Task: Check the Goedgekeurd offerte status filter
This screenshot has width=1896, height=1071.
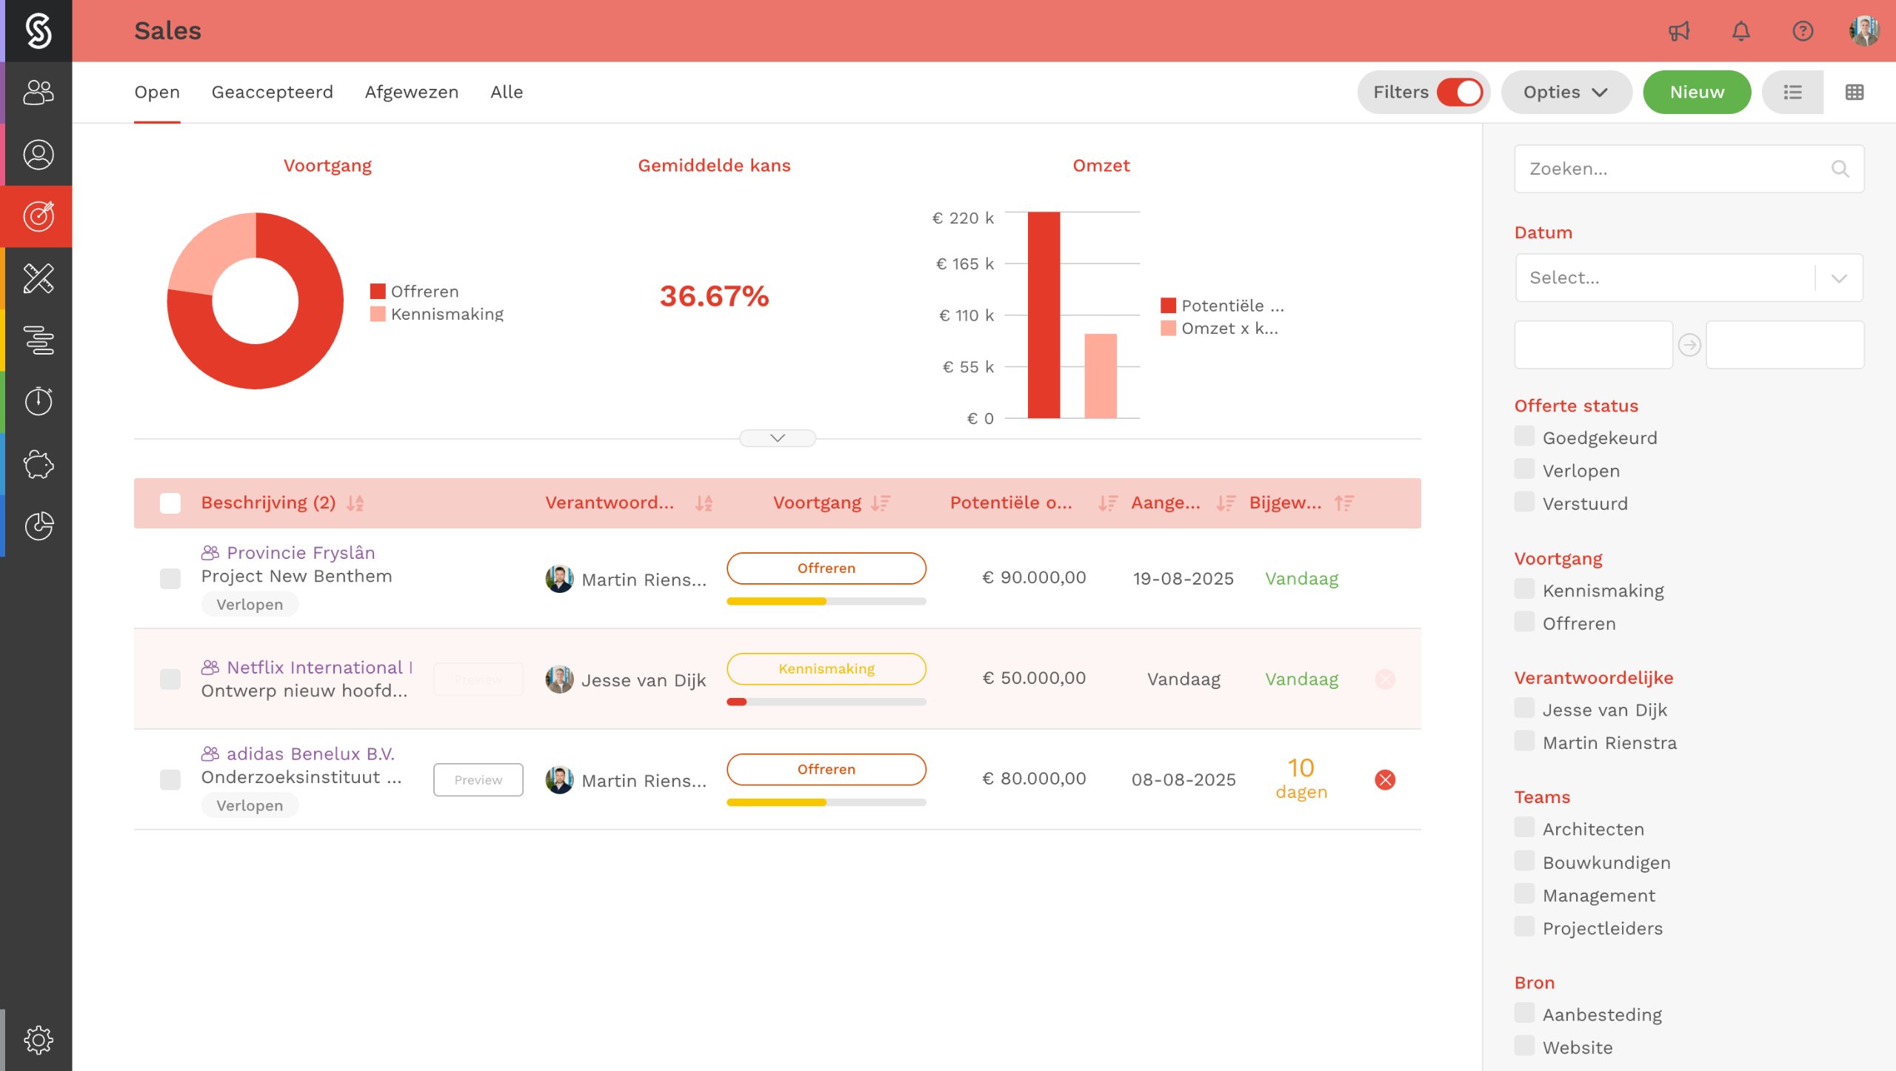Action: point(1524,437)
